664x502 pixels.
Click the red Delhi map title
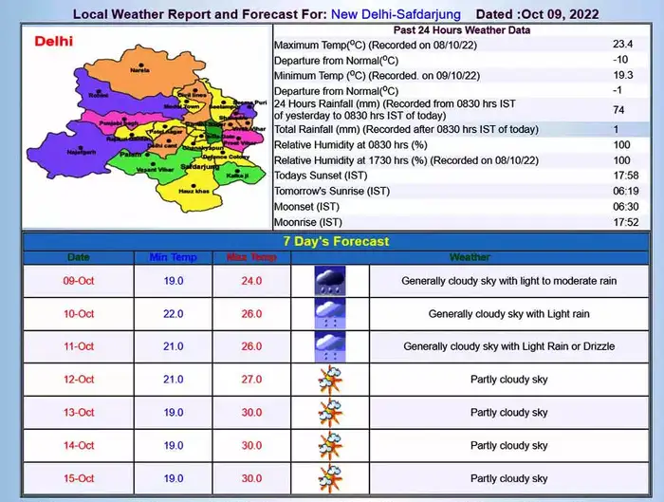tap(53, 42)
